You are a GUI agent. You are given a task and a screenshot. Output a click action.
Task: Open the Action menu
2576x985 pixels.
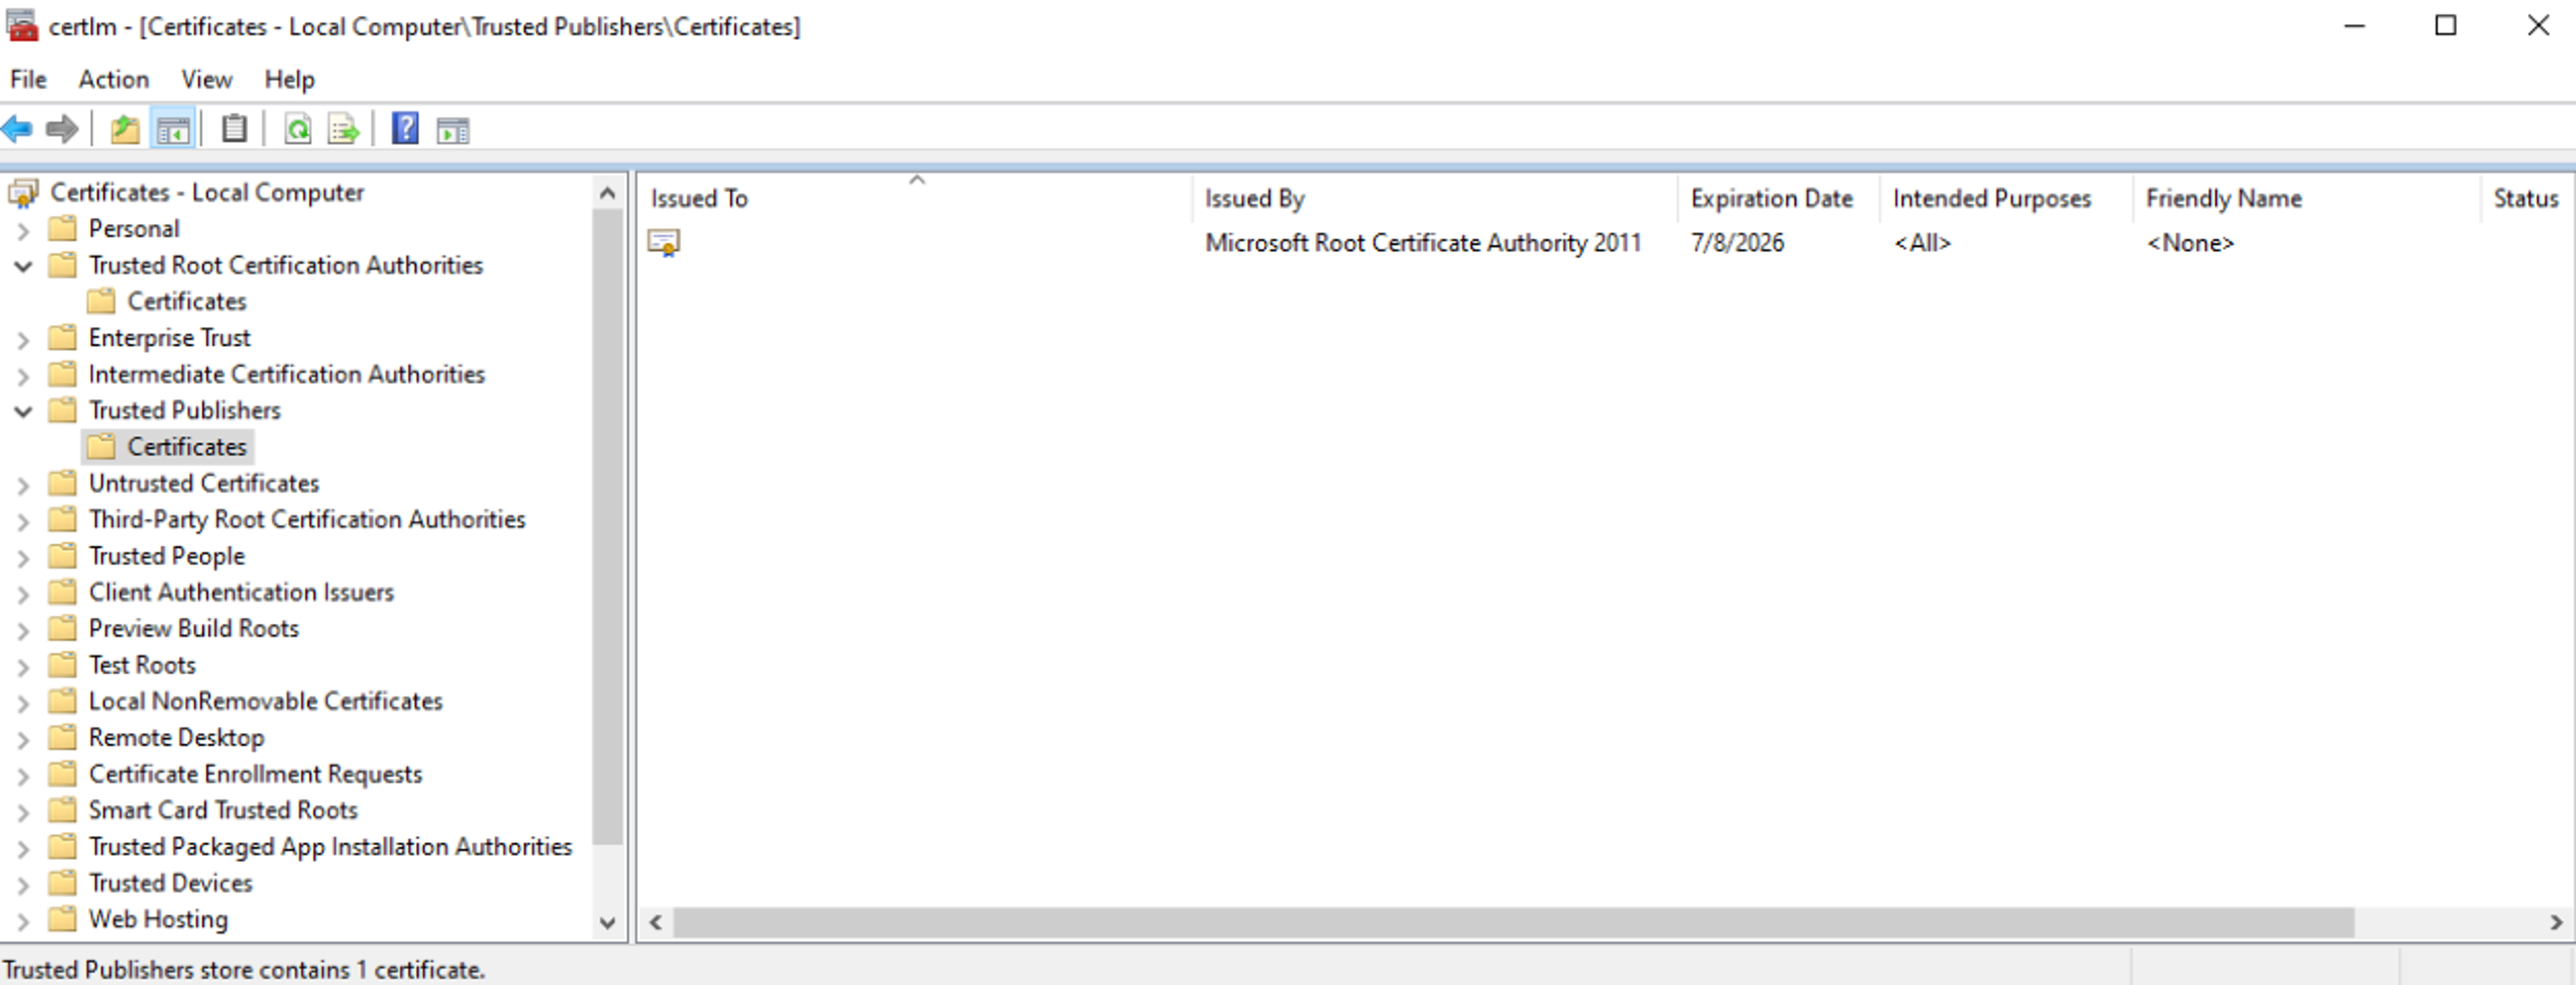(x=110, y=77)
